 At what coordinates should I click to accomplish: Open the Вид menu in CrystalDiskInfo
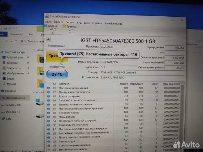click(79, 23)
